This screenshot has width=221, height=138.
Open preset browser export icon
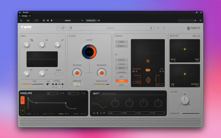(71, 28)
